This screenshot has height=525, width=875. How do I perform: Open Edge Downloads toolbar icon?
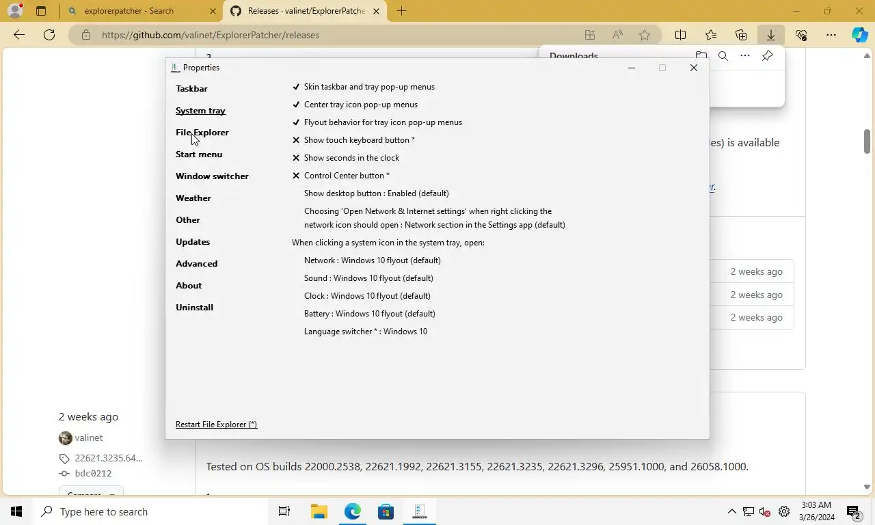771,35
